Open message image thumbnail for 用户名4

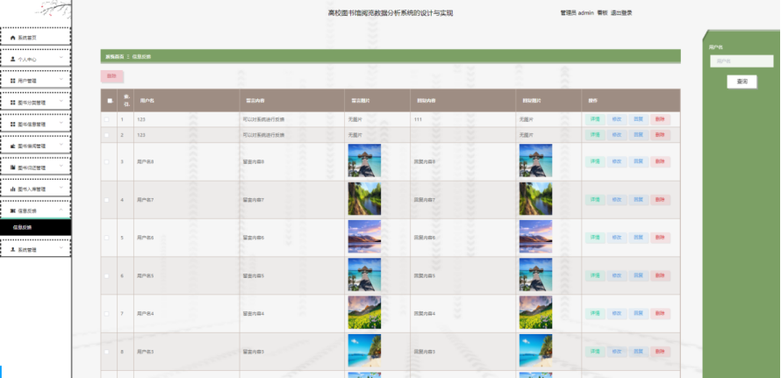(364, 312)
